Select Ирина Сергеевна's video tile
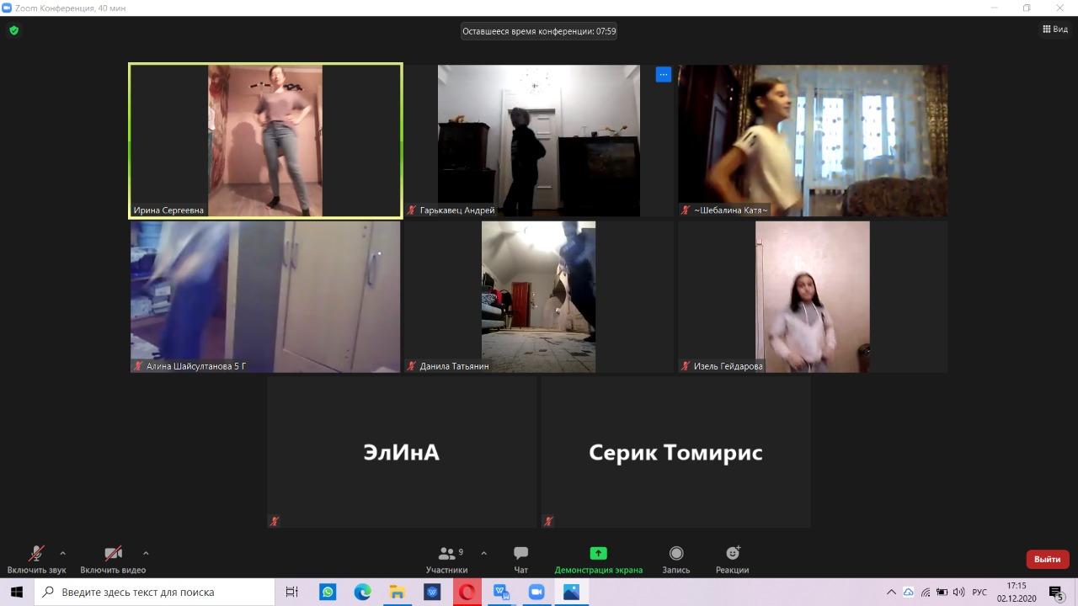The image size is (1078, 606). click(265, 141)
